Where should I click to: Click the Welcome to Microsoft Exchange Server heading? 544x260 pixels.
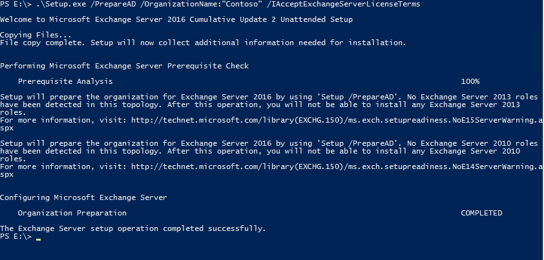coord(176,19)
